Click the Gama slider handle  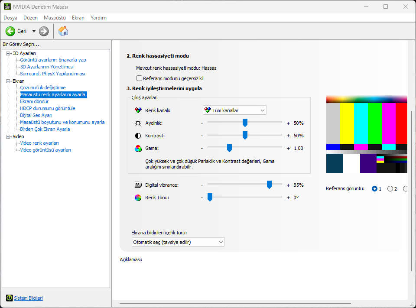point(230,148)
